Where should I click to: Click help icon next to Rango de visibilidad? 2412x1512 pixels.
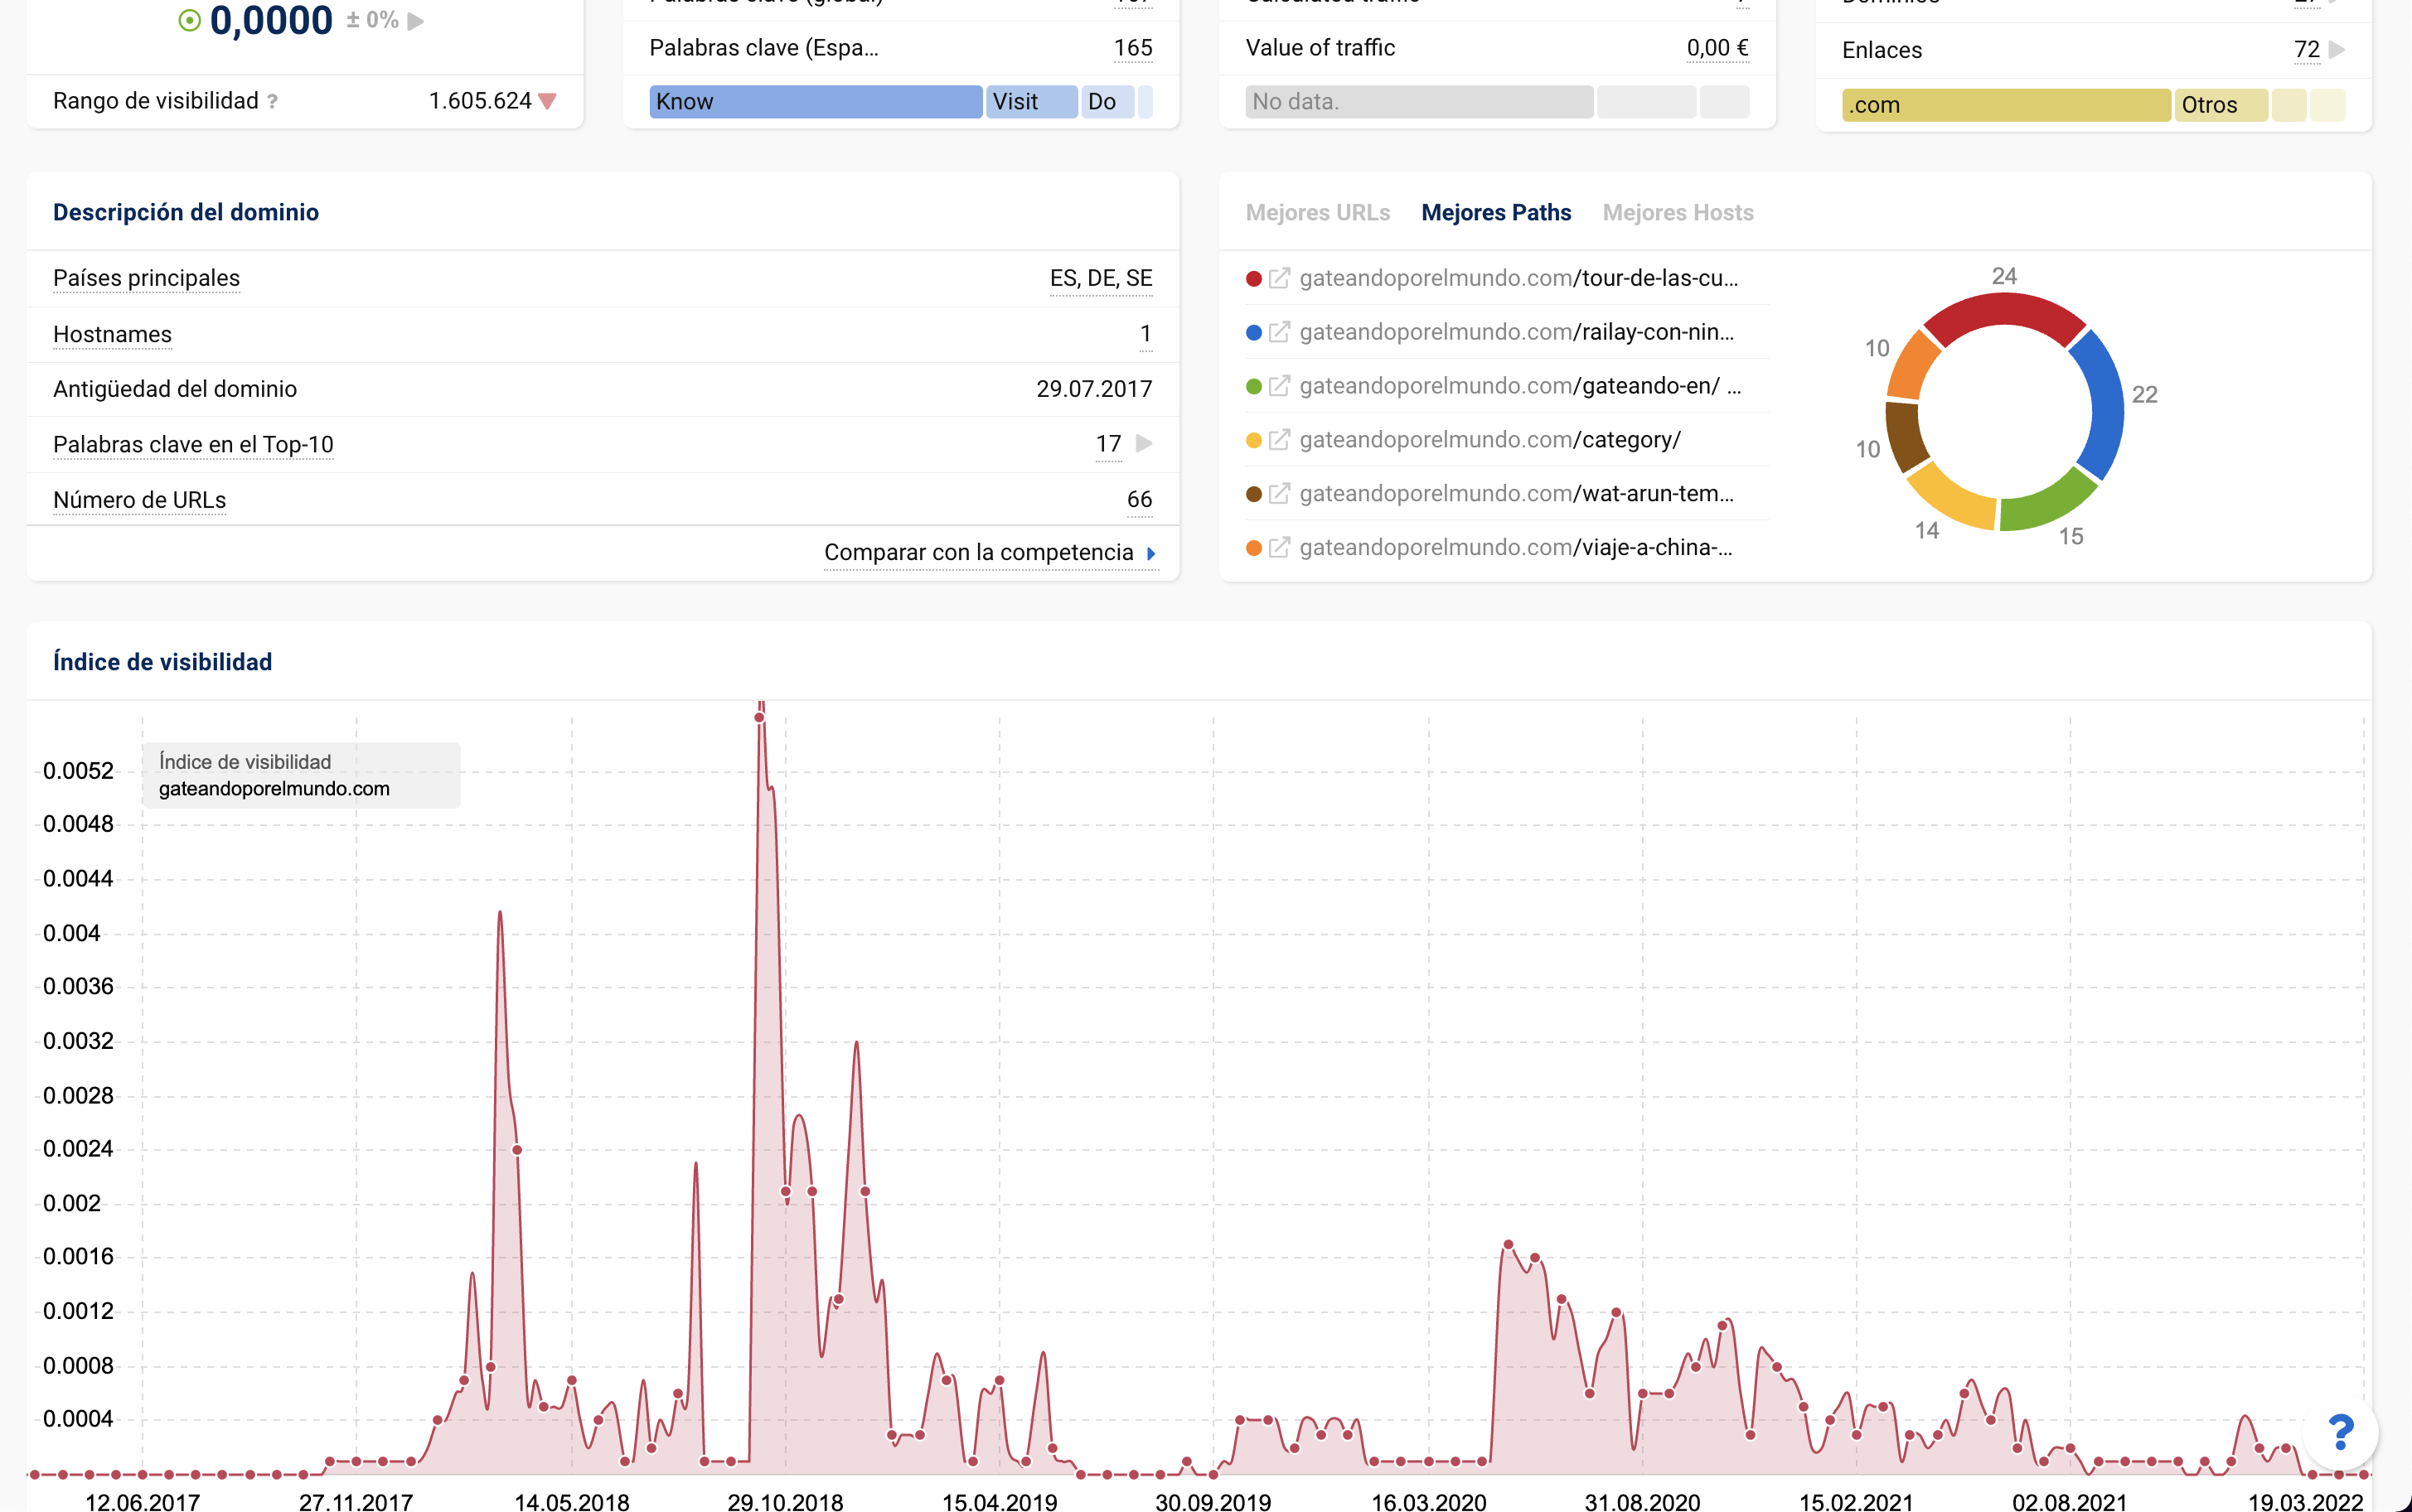[272, 102]
